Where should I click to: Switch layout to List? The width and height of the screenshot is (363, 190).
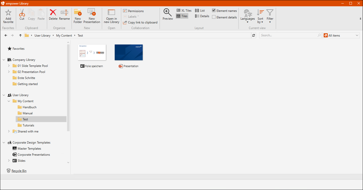200,11
